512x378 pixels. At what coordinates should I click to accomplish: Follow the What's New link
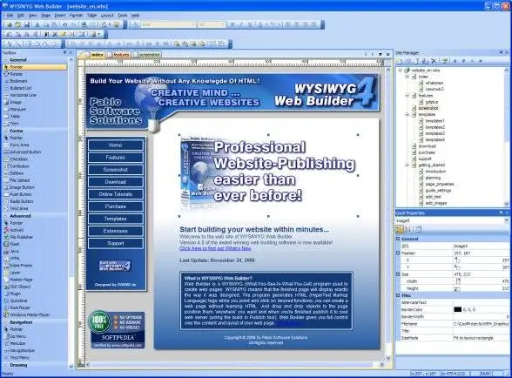point(216,248)
